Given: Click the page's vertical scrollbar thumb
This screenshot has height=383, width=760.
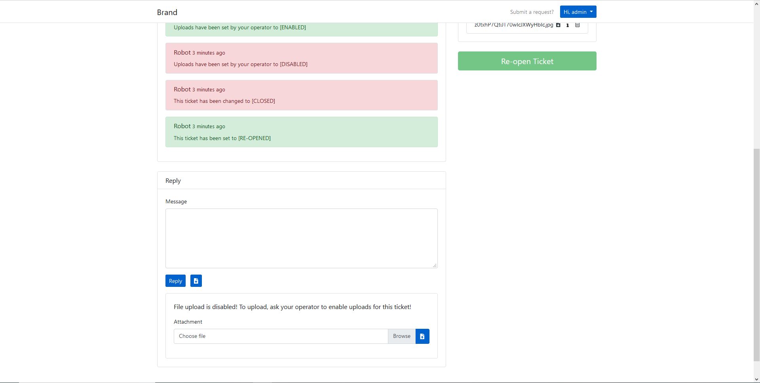Looking at the screenshot, I should 756,253.
